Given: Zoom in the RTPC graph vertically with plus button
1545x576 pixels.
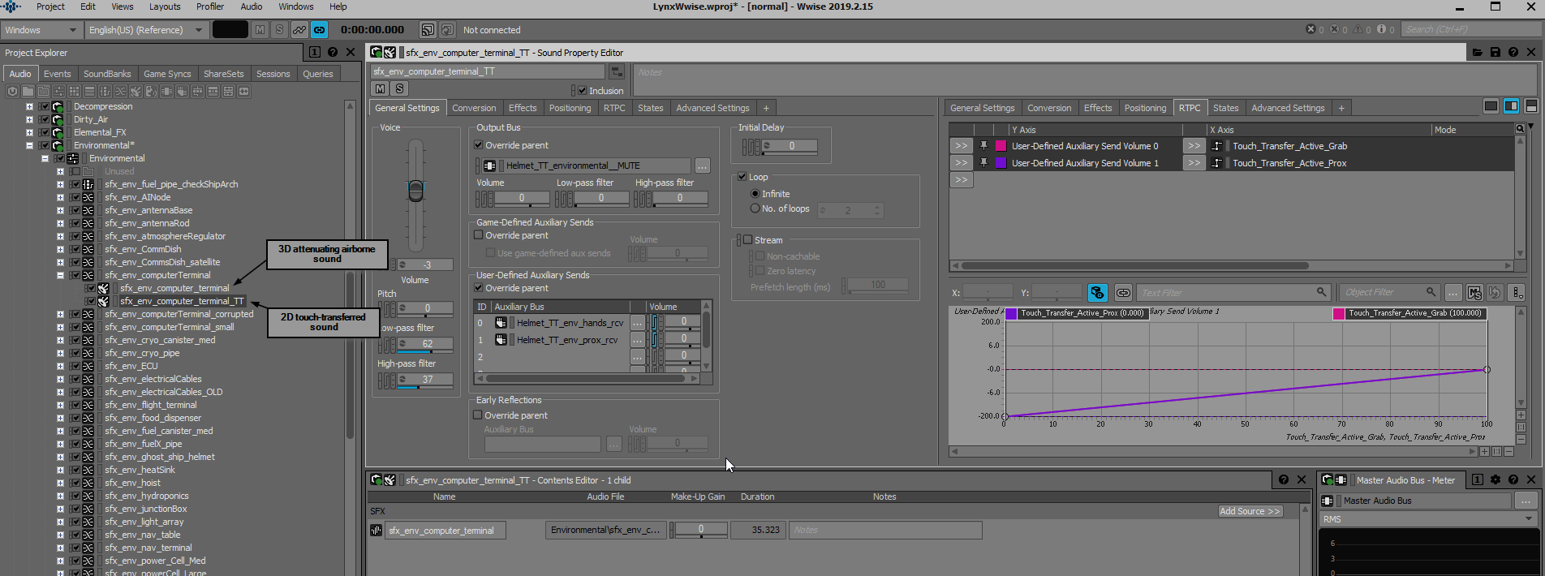Looking at the screenshot, I should (x=1521, y=415).
